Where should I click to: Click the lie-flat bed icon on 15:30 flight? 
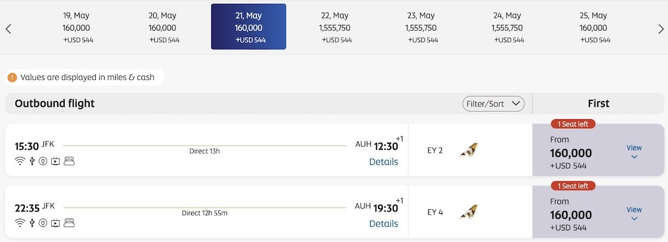click(x=69, y=162)
